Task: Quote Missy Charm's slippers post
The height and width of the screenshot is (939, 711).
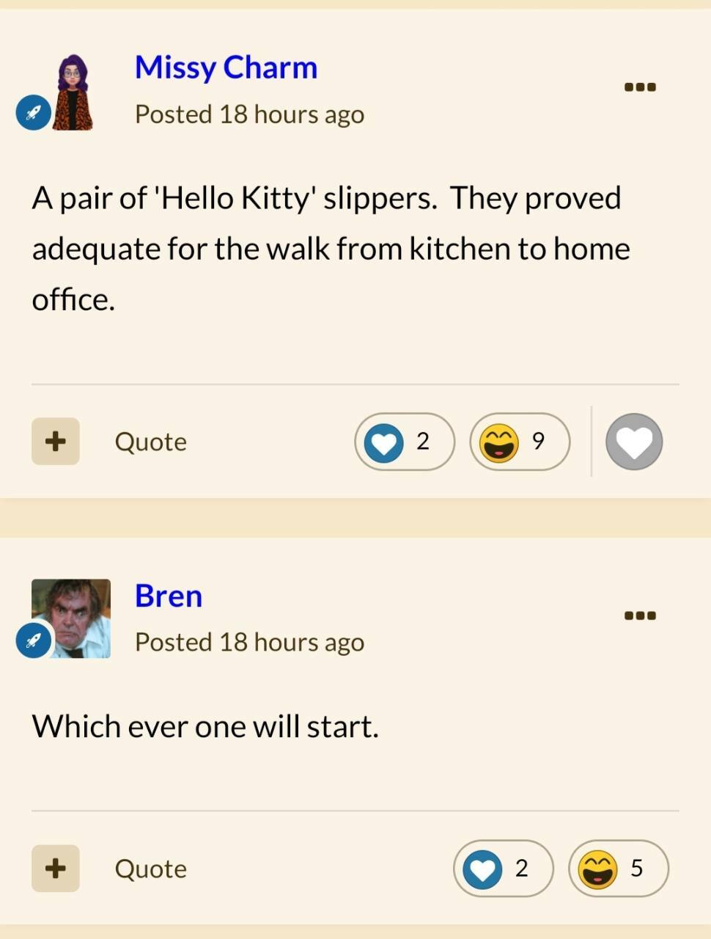Action: click(x=150, y=442)
